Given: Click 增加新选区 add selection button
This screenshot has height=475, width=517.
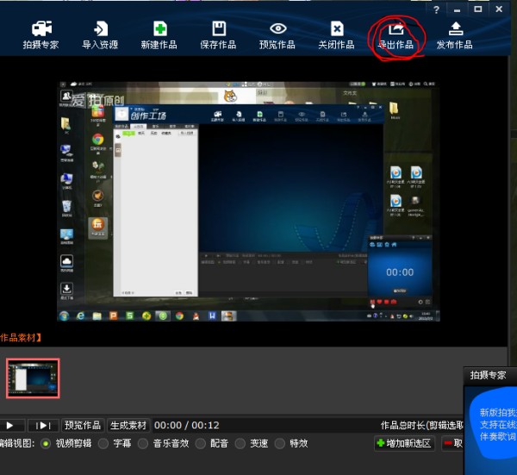Looking at the screenshot, I should tap(404, 443).
